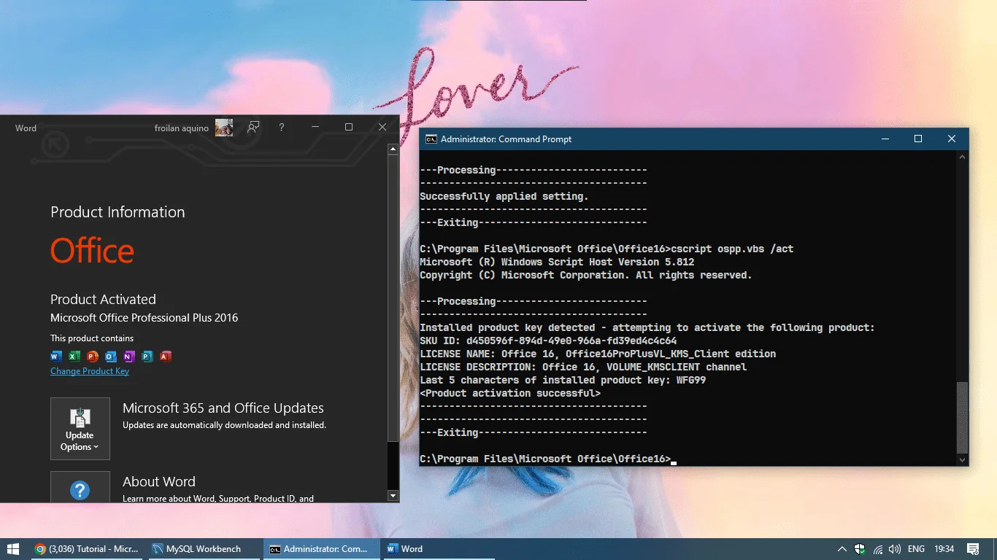Click the froilan aquino account picture
Viewport: 997px width, 560px height.
224,128
